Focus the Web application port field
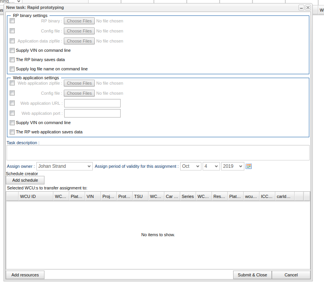This screenshot has height=288, width=324. pyautogui.click(x=92, y=113)
